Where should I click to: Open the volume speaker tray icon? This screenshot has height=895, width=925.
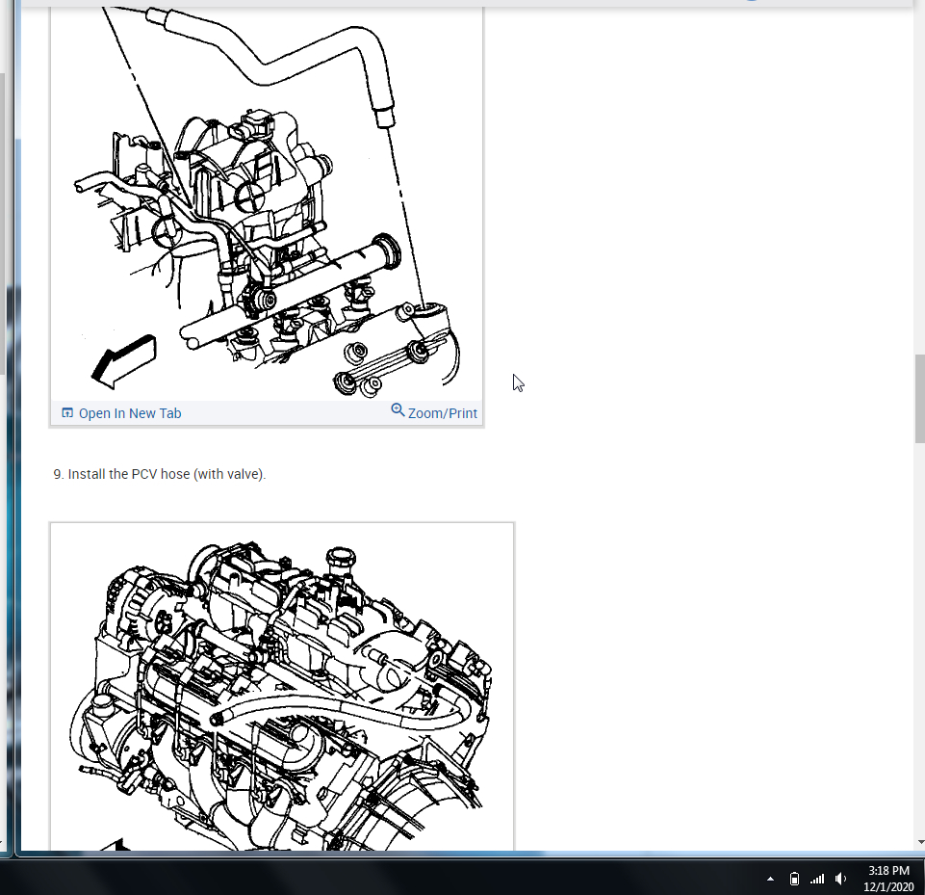840,879
